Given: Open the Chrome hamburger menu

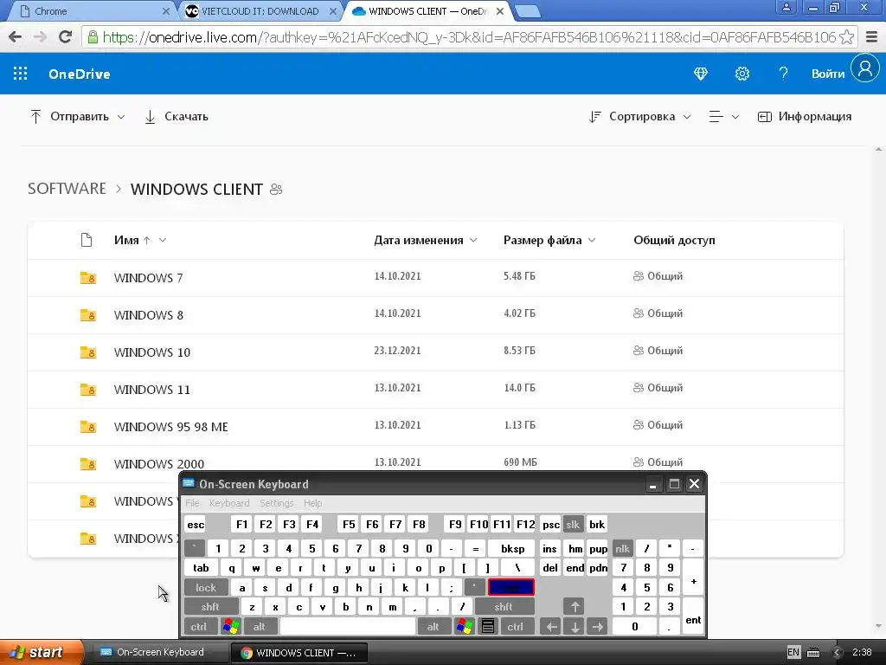Looking at the screenshot, I should pos(871,37).
